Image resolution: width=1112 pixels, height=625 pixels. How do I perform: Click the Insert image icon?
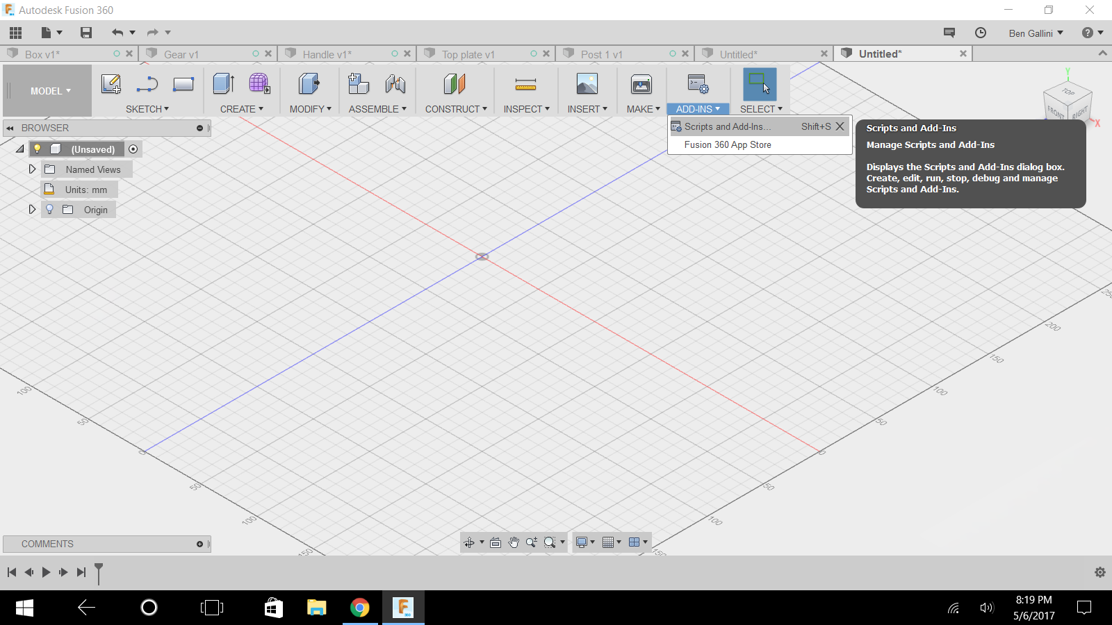[587, 84]
